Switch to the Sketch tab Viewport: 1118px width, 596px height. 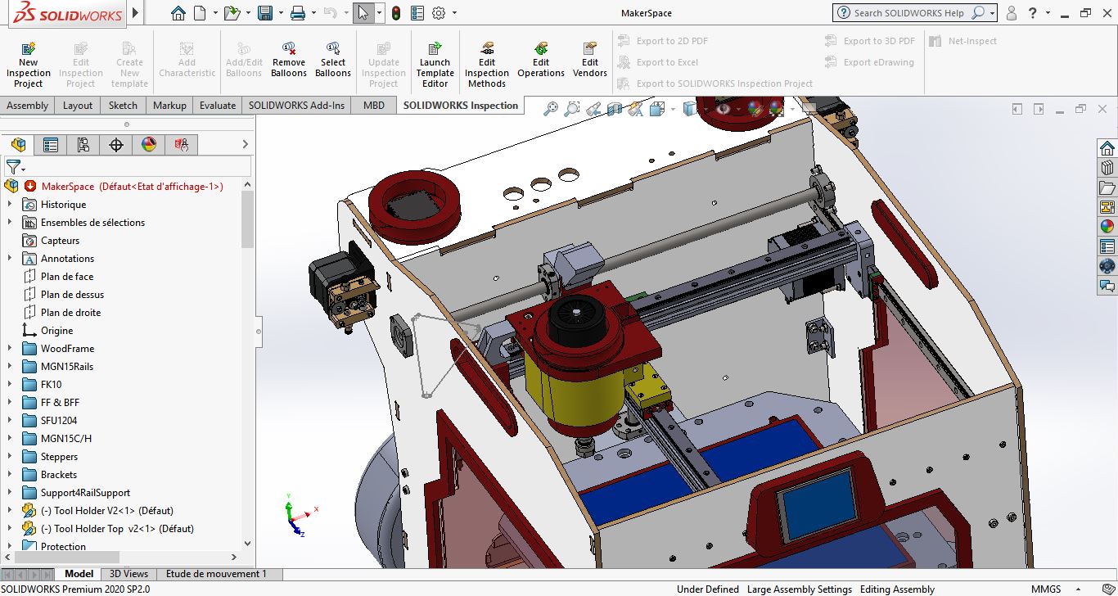point(124,106)
